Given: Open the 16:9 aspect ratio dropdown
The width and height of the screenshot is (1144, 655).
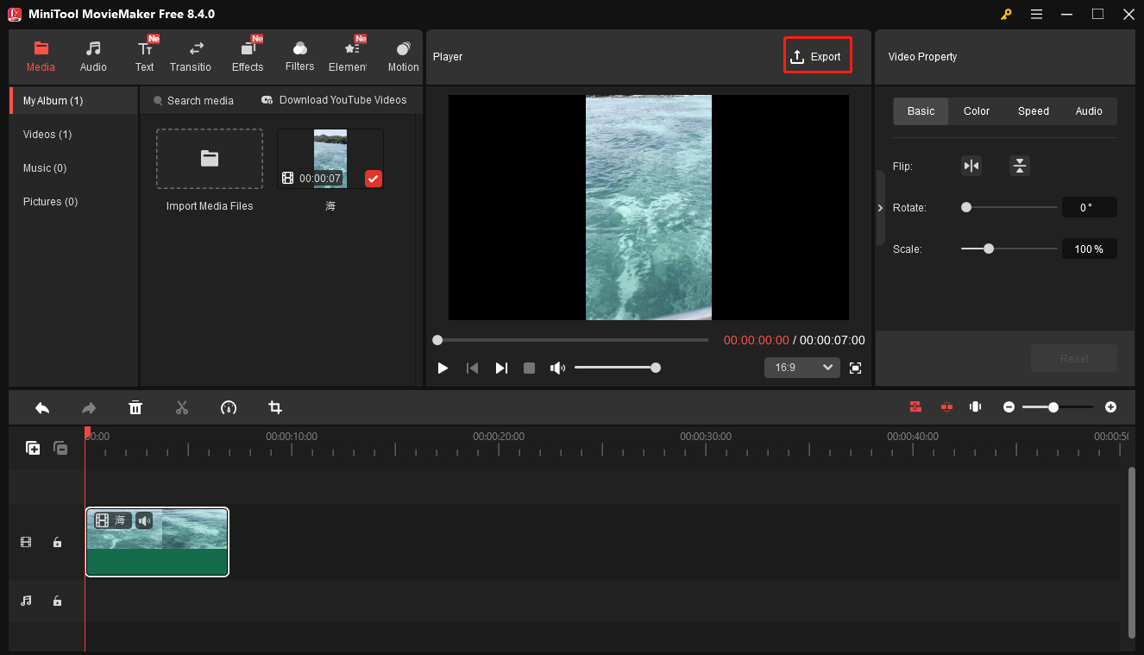Looking at the screenshot, I should pos(801,368).
